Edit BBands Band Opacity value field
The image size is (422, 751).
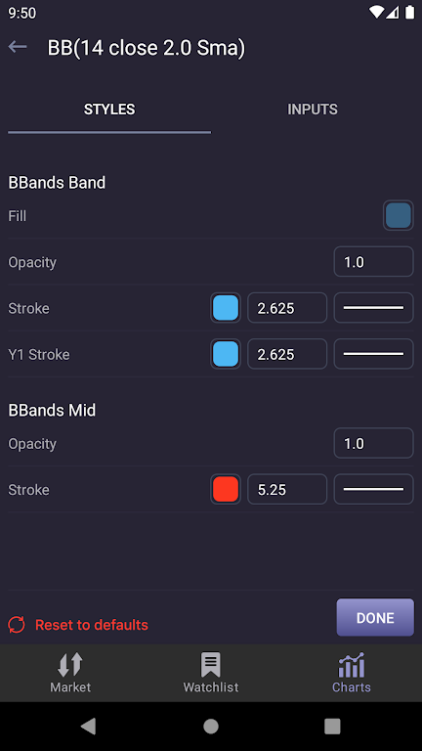point(373,261)
